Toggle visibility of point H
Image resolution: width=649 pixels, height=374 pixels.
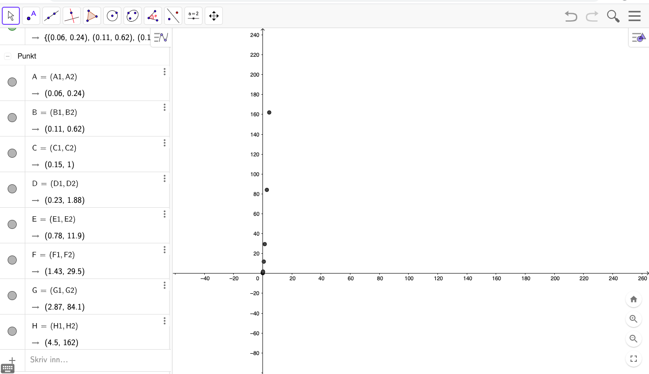coord(12,331)
